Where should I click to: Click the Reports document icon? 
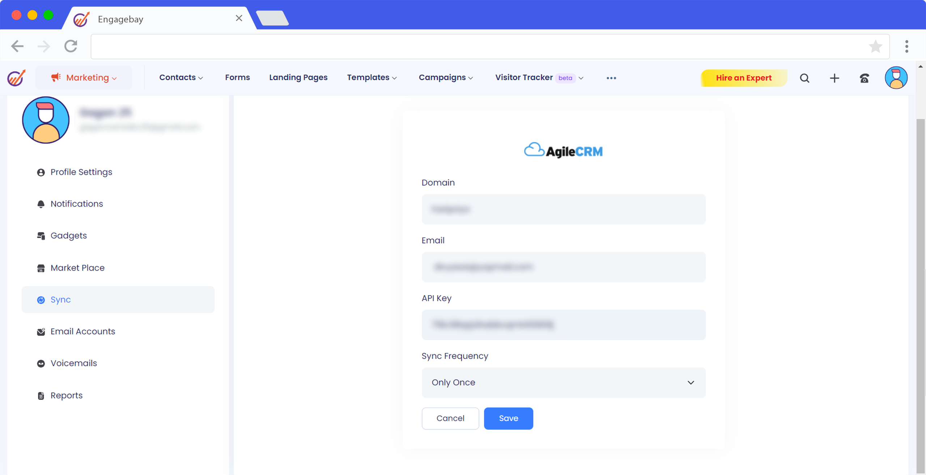[41, 396]
